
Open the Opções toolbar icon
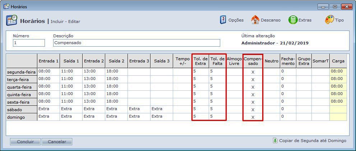pyautogui.click(x=223, y=20)
